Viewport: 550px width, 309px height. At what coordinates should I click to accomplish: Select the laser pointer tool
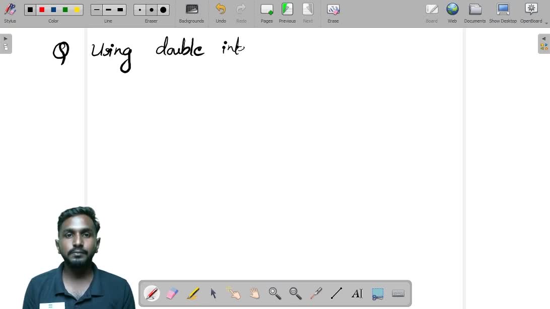tap(316, 293)
